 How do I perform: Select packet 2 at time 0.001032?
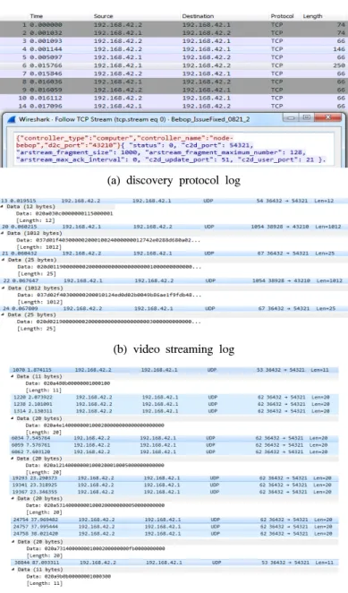174,33
